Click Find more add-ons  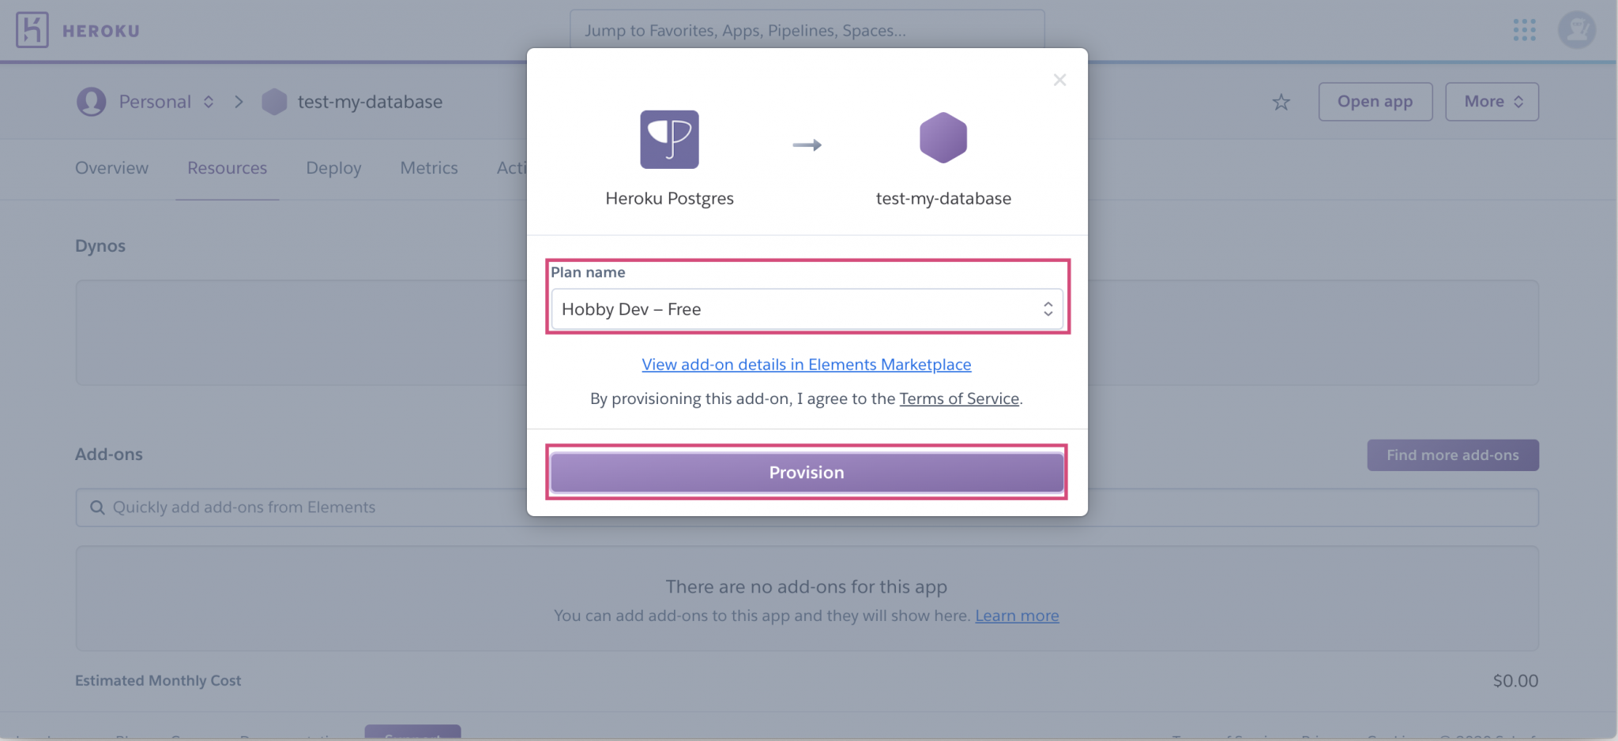1452,455
